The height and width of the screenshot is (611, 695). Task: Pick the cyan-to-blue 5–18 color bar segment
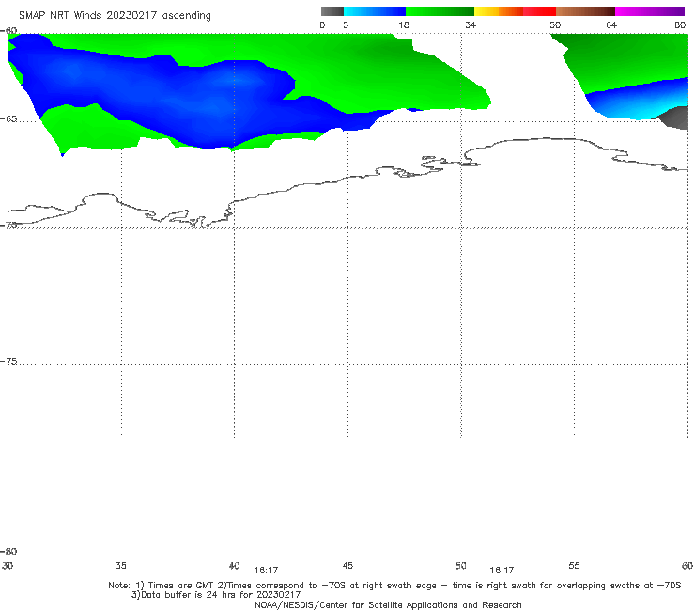click(375, 11)
